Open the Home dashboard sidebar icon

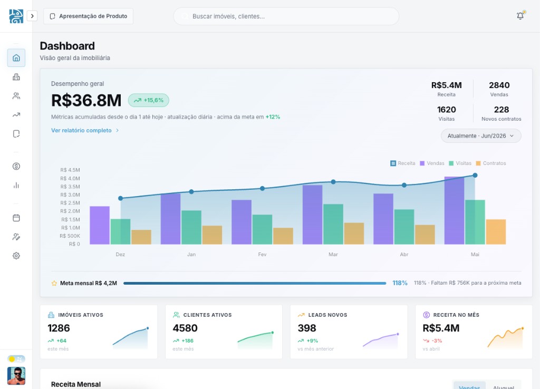(16, 58)
